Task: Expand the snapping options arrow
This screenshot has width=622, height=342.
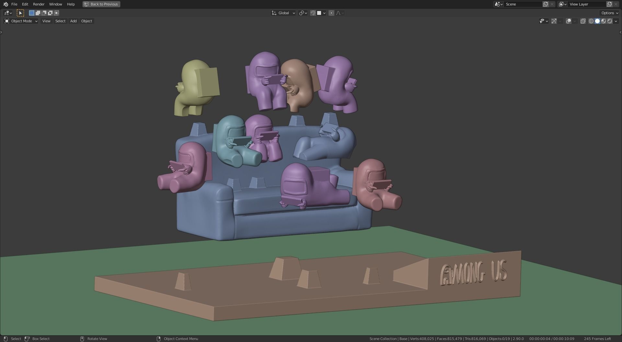Action: point(324,13)
